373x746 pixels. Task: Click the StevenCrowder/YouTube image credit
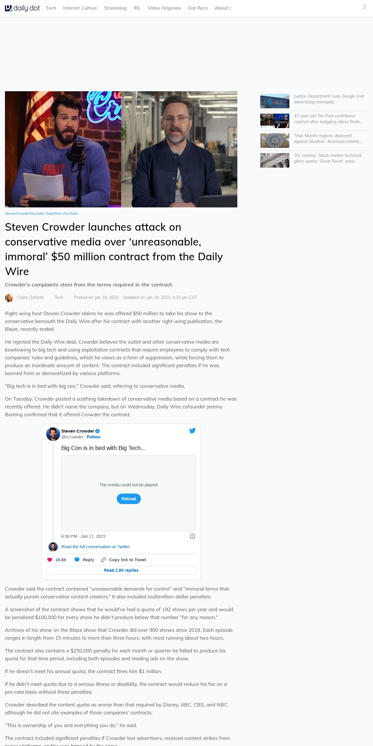tap(24, 214)
